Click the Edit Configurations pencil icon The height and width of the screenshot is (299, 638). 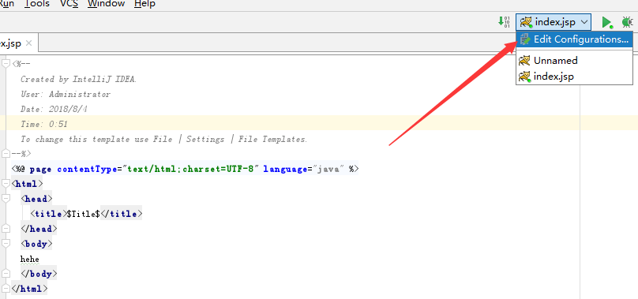(x=526, y=39)
